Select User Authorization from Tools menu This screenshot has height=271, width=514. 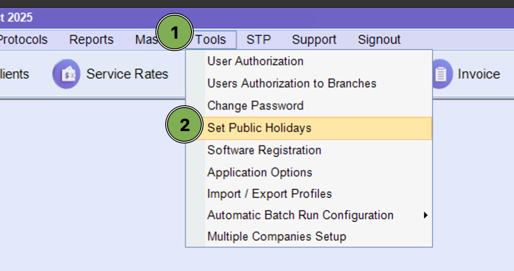tap(255, 61)
